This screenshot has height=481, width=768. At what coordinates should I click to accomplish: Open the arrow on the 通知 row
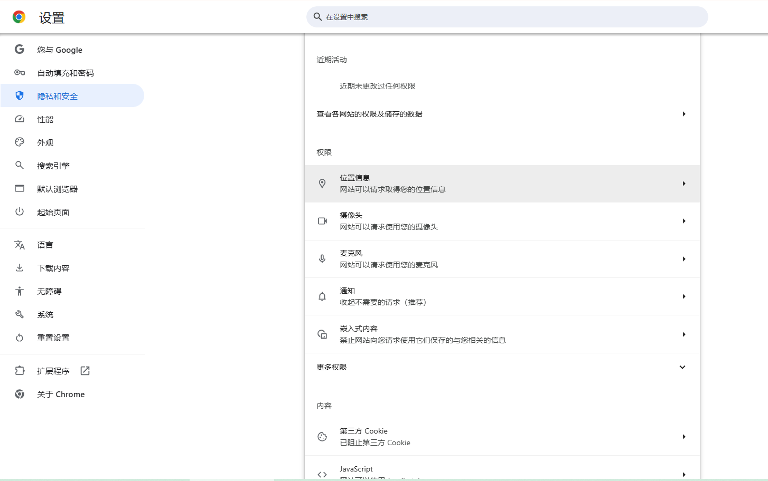click(684, 296)
